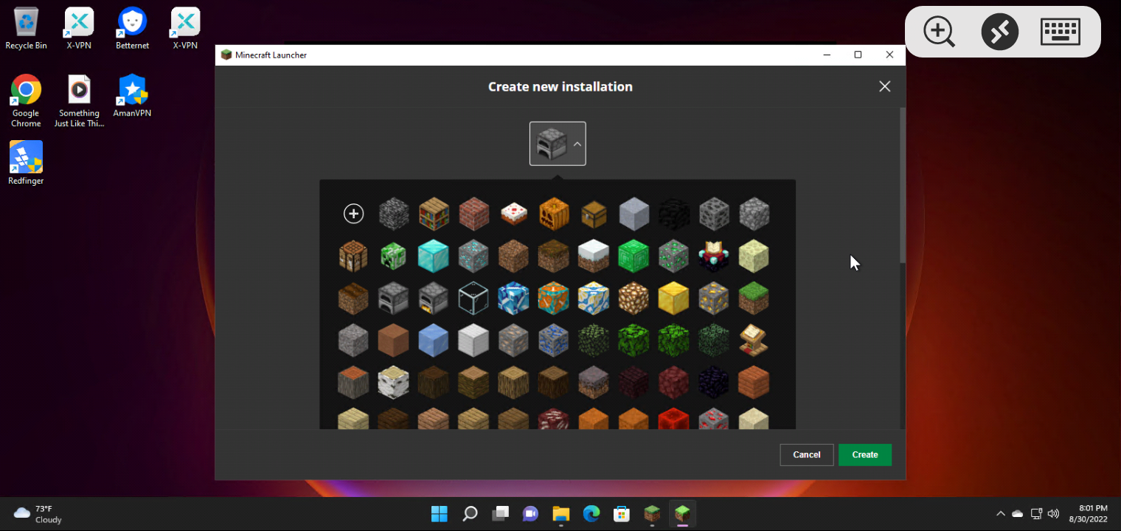This screenshot has height=531, width=1121.
Task: Open Minecraft from the taskbar
Action: pos(652,513)
